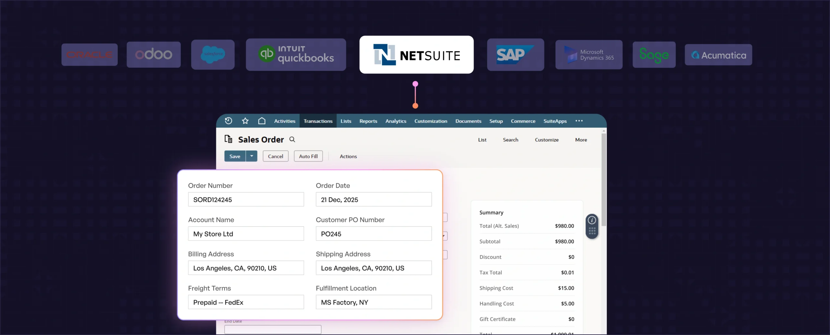Select the Intuit QuickBooks logo tile
Viewport: 830px width, 335px height.
pos(296,55)
